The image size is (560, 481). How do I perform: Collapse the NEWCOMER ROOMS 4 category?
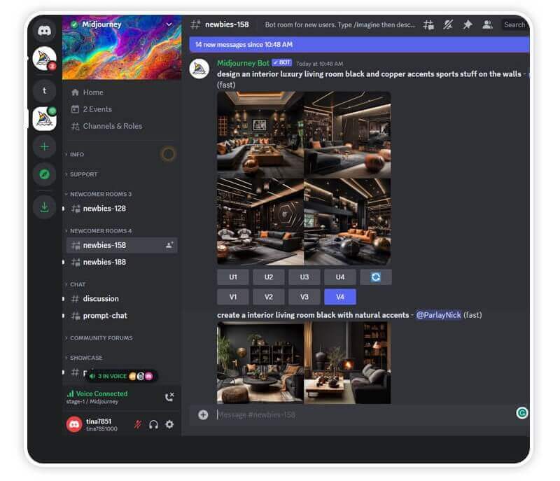[100, 230]
